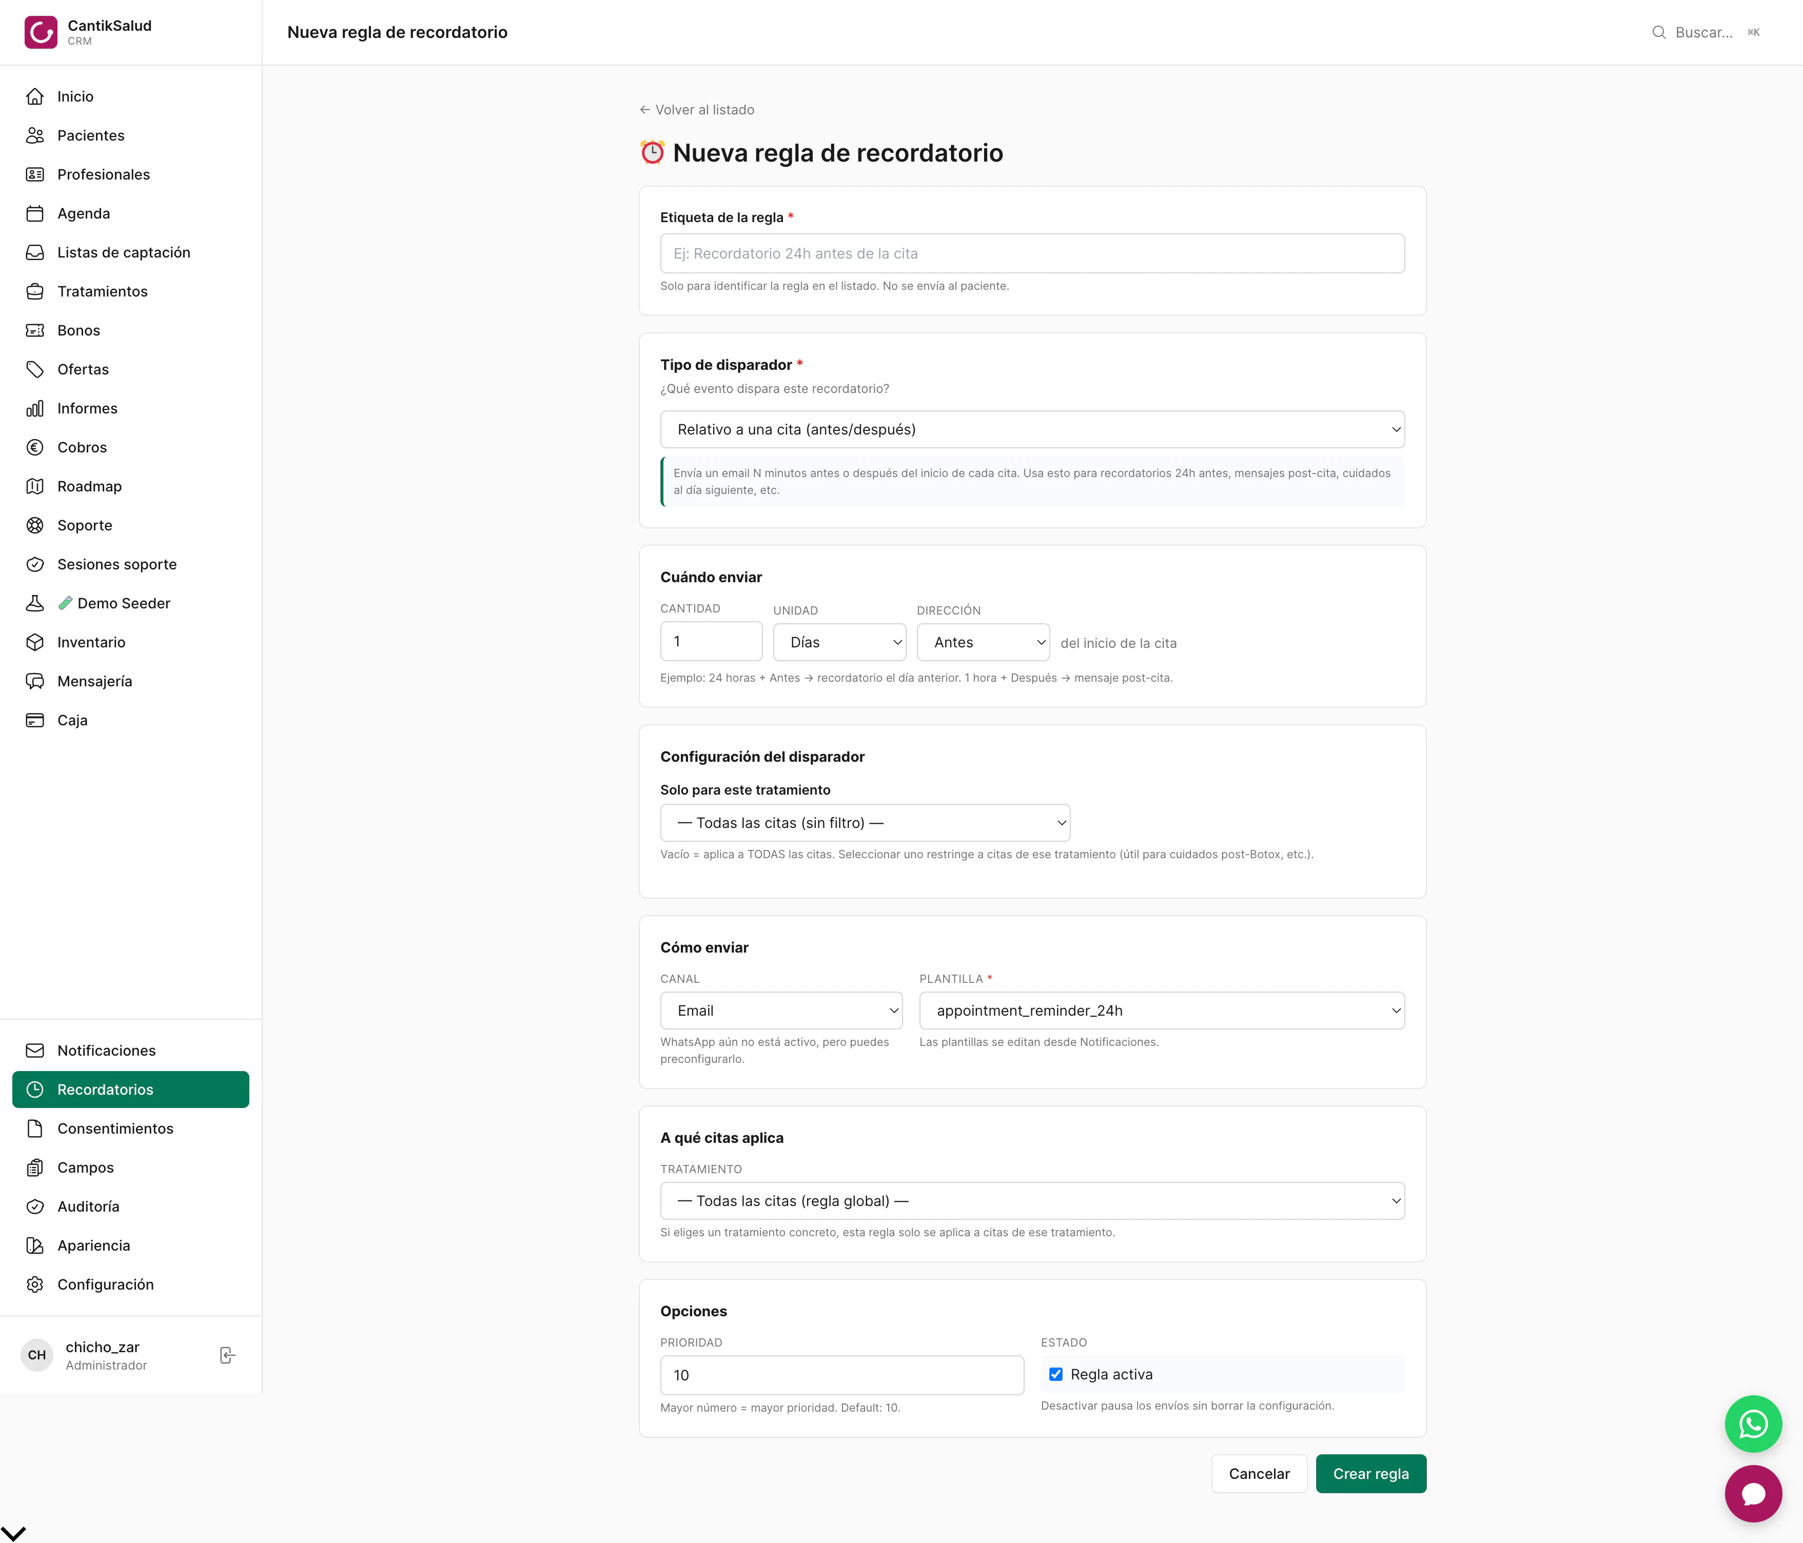Click the Sesiones soporte badge icon

pyautogui.click(x=35, y=564)
